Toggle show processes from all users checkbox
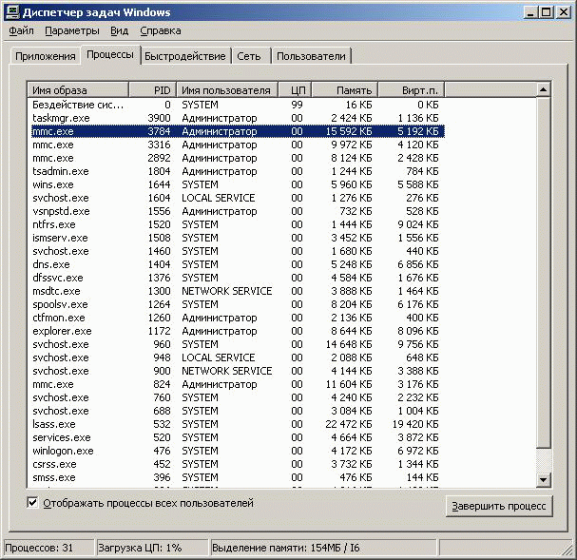The image size is (577, 560). tap(33, 503)
